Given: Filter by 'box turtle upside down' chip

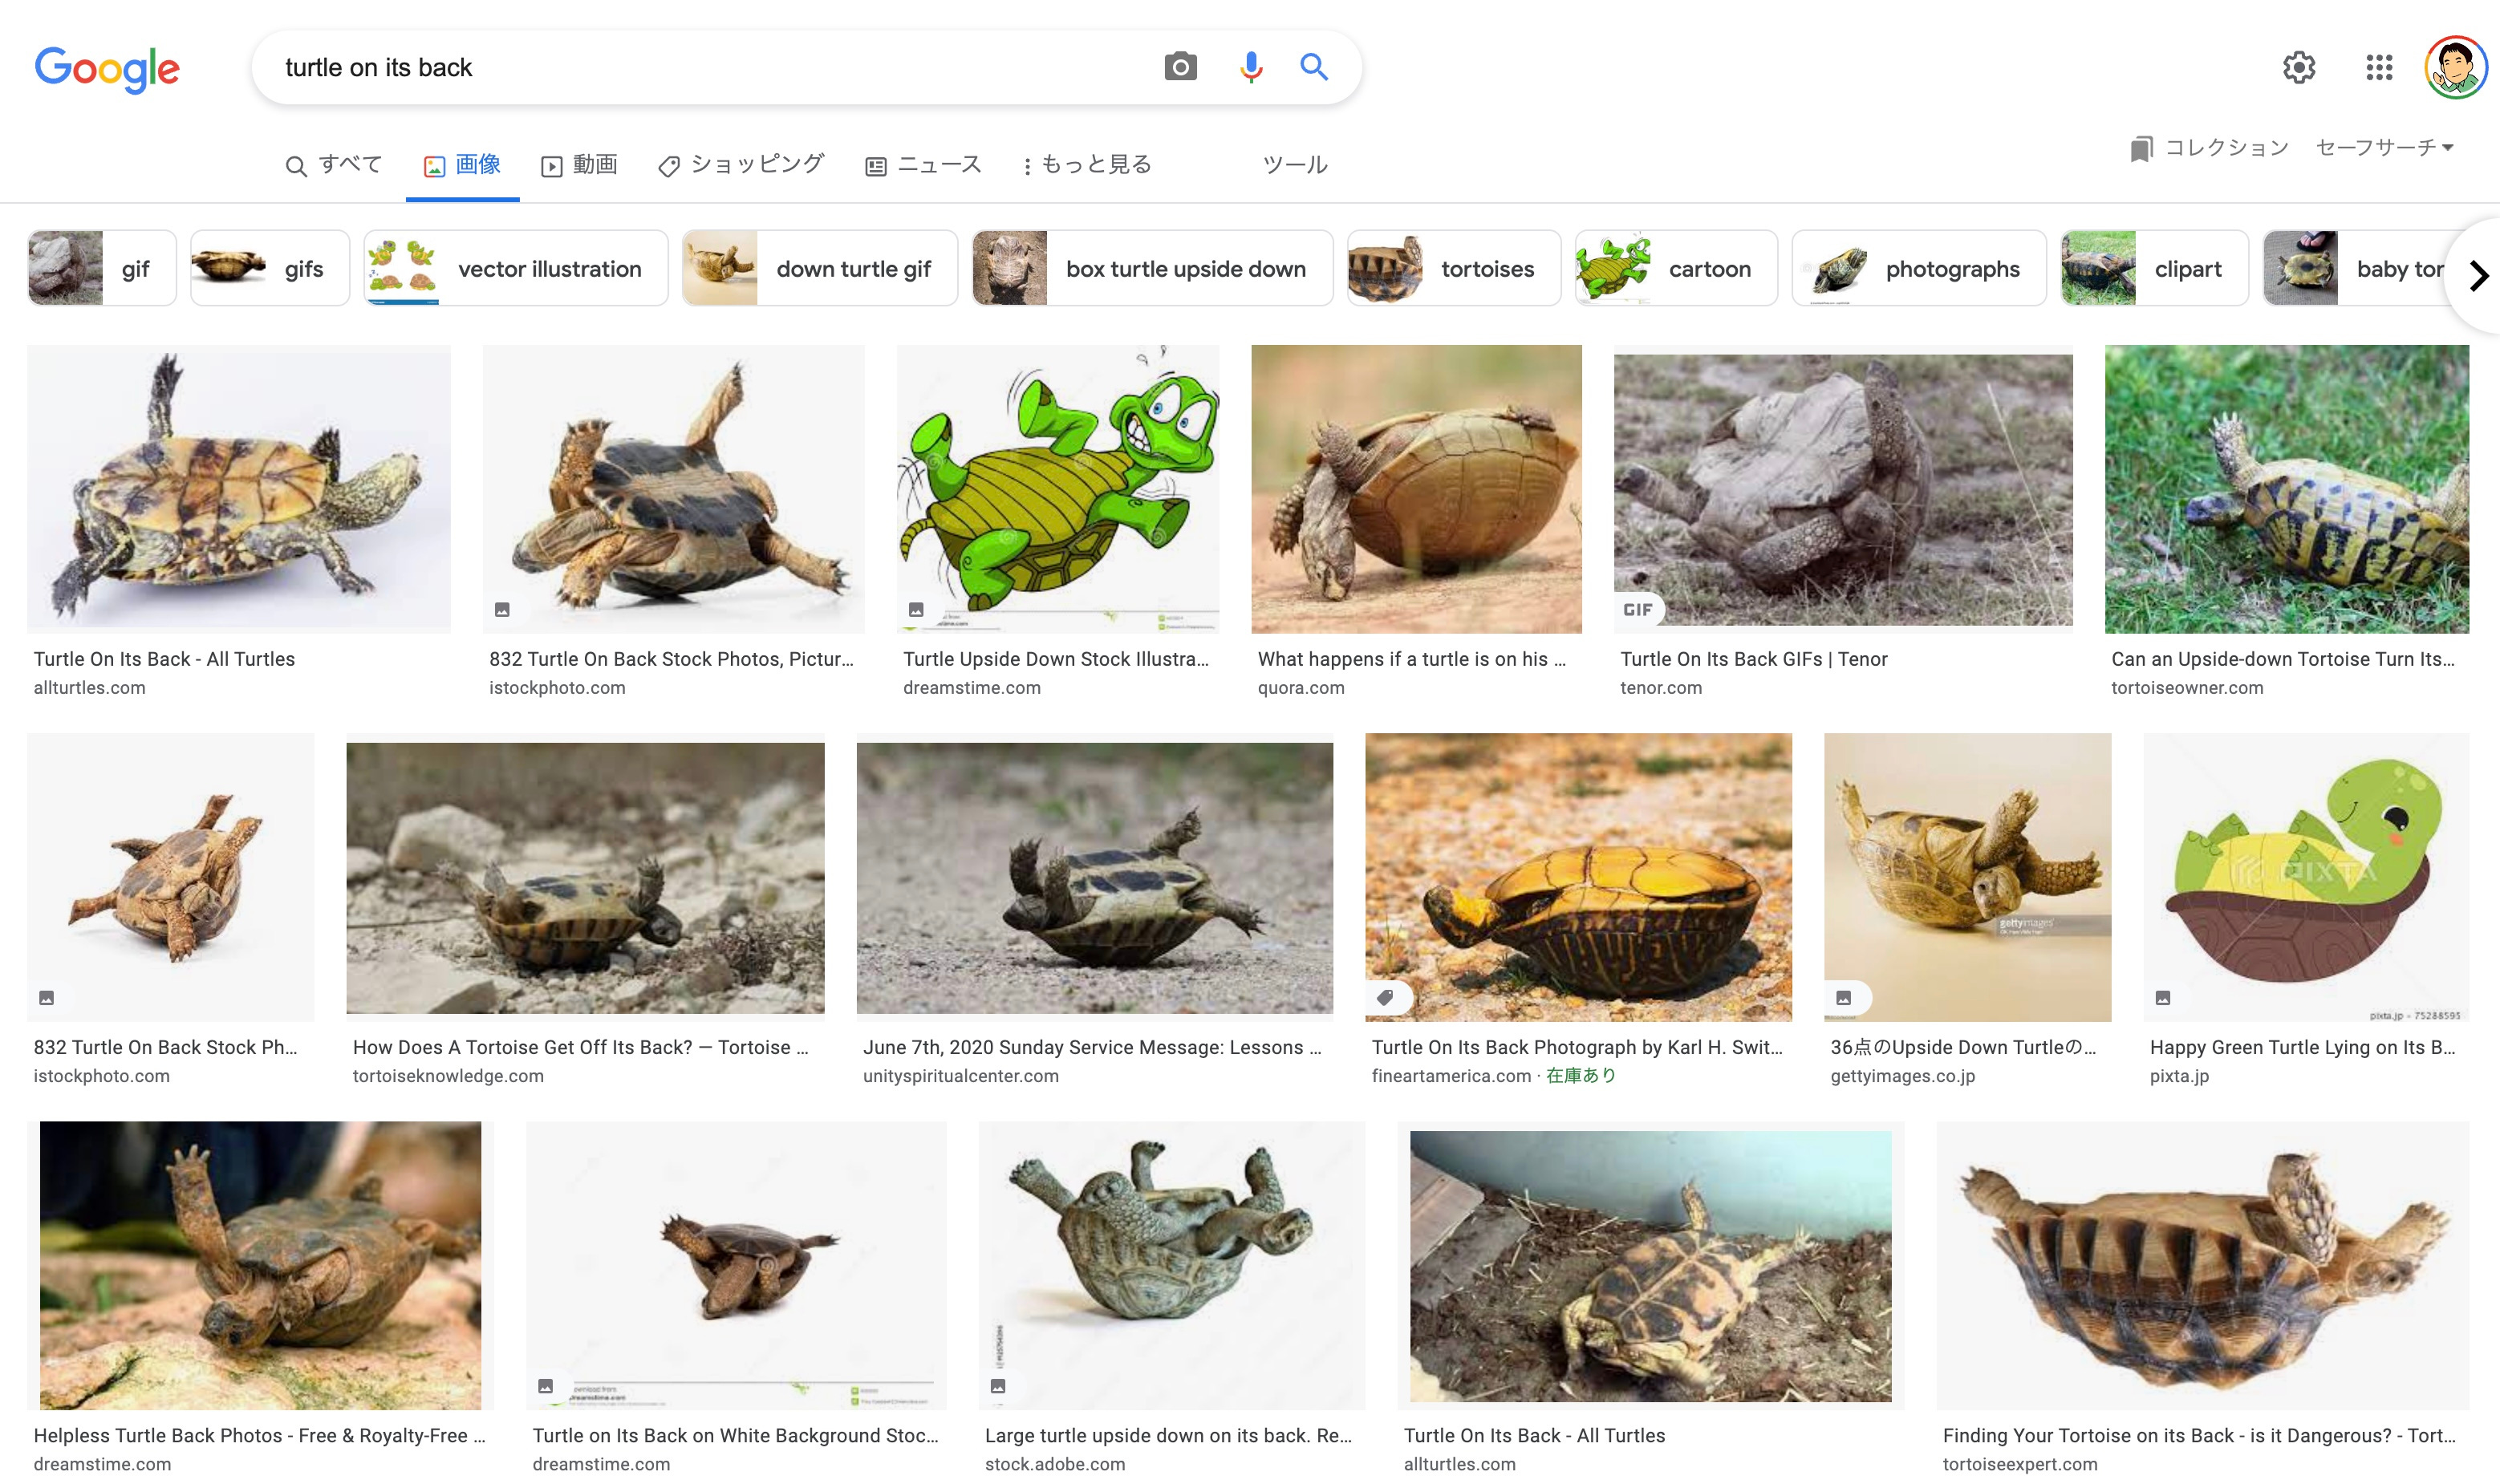Looking at the screenshot, I should point(1152,269).
